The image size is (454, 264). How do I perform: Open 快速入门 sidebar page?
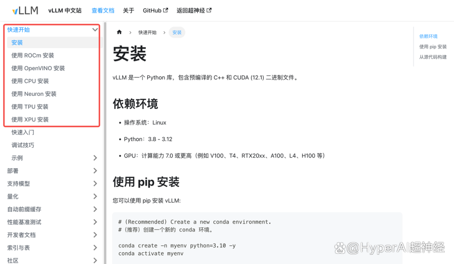pyautogui.click(x=23, y=132)
